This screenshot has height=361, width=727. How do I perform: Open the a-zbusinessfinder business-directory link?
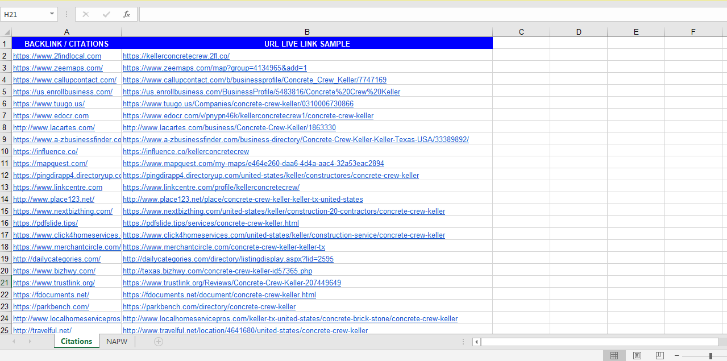tap(296, 139)
